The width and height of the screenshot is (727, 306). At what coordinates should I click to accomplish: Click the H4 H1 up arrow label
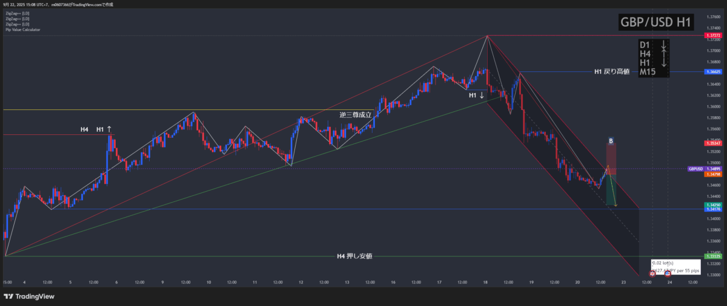pyautogui.click(x=96, y=129)
